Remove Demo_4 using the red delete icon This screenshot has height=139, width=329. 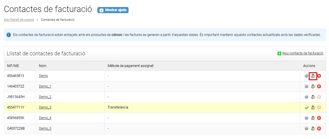pos(319,118)
